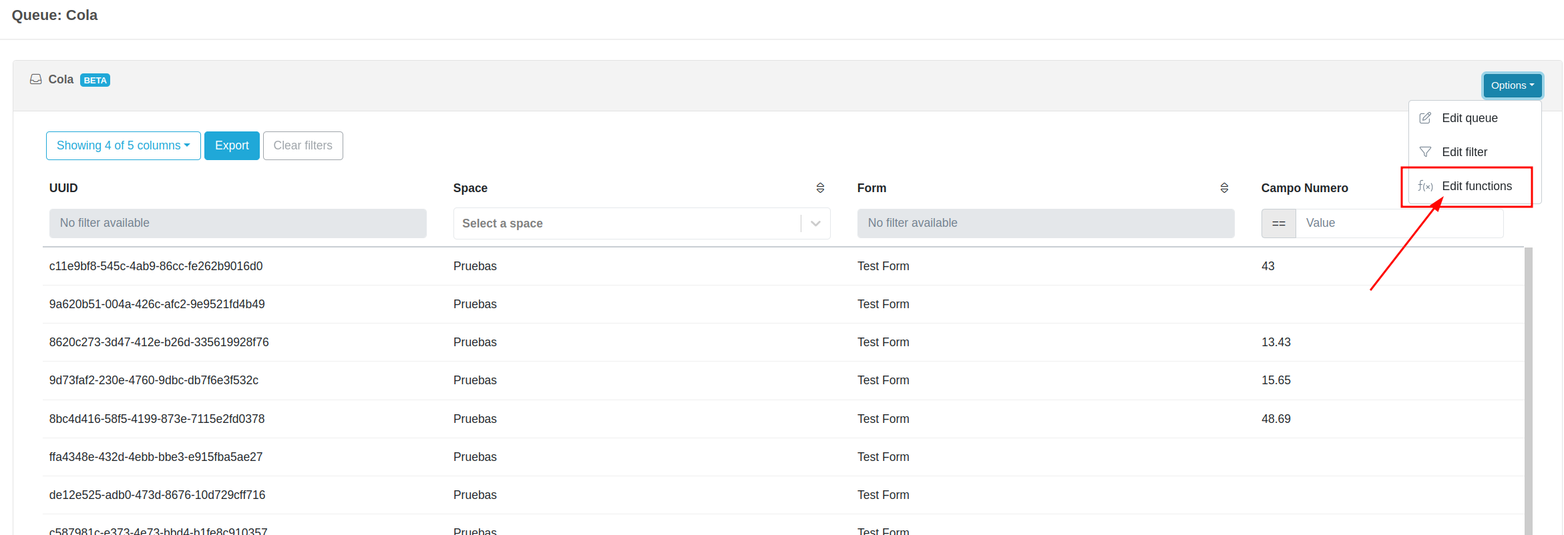Viewport: 1564px width, 535px height.
Task: Click the Edit filter funnel icon
Action: [1425, 152]
